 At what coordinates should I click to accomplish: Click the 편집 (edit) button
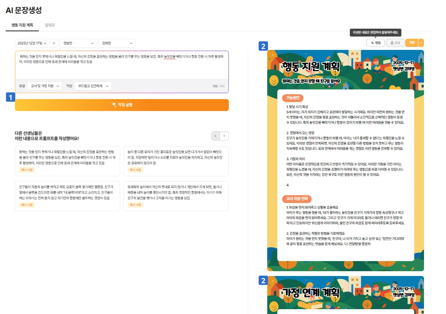(375, 43)
